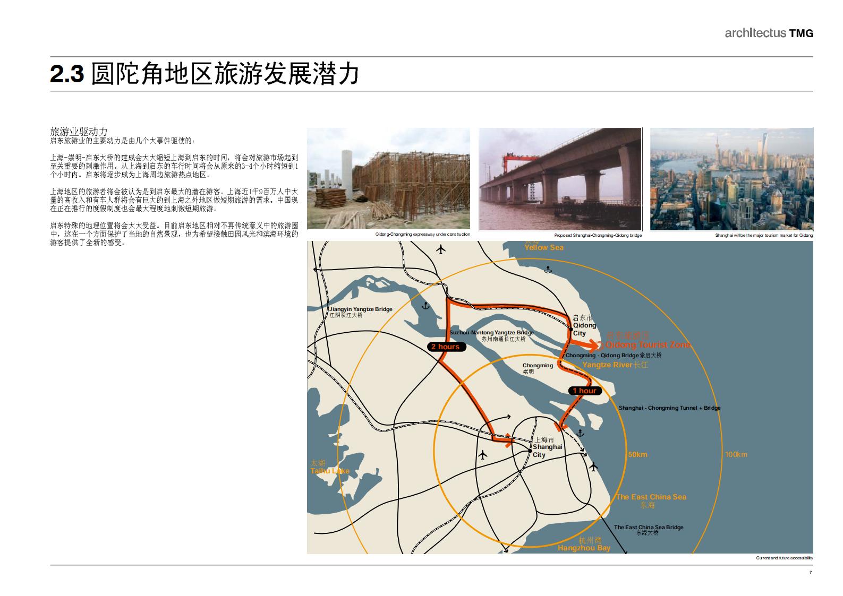Click the '2 hours' black route badge
The height and width of the screenshot is (596, 843).
point(446,347)
